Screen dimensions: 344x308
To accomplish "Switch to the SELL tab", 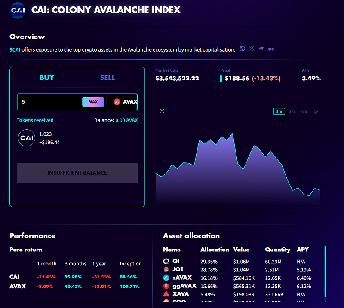I will (x=107, y=78).
